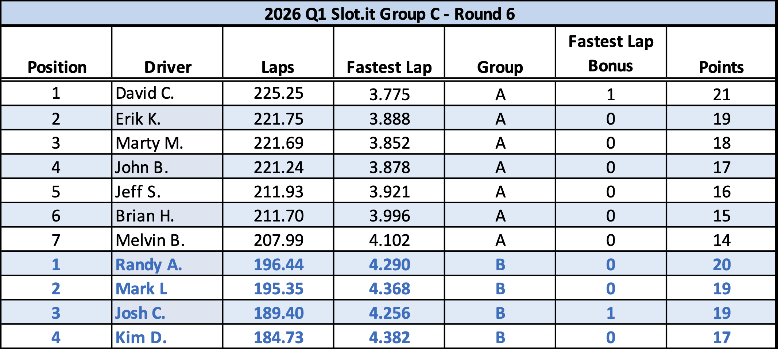Click the Driver column header
The height and width of the screenshot is (349, 778).
[168, 67]
